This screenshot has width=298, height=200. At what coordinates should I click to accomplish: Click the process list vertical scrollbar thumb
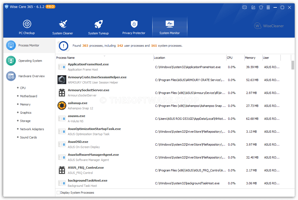click(x=293, y=65)
